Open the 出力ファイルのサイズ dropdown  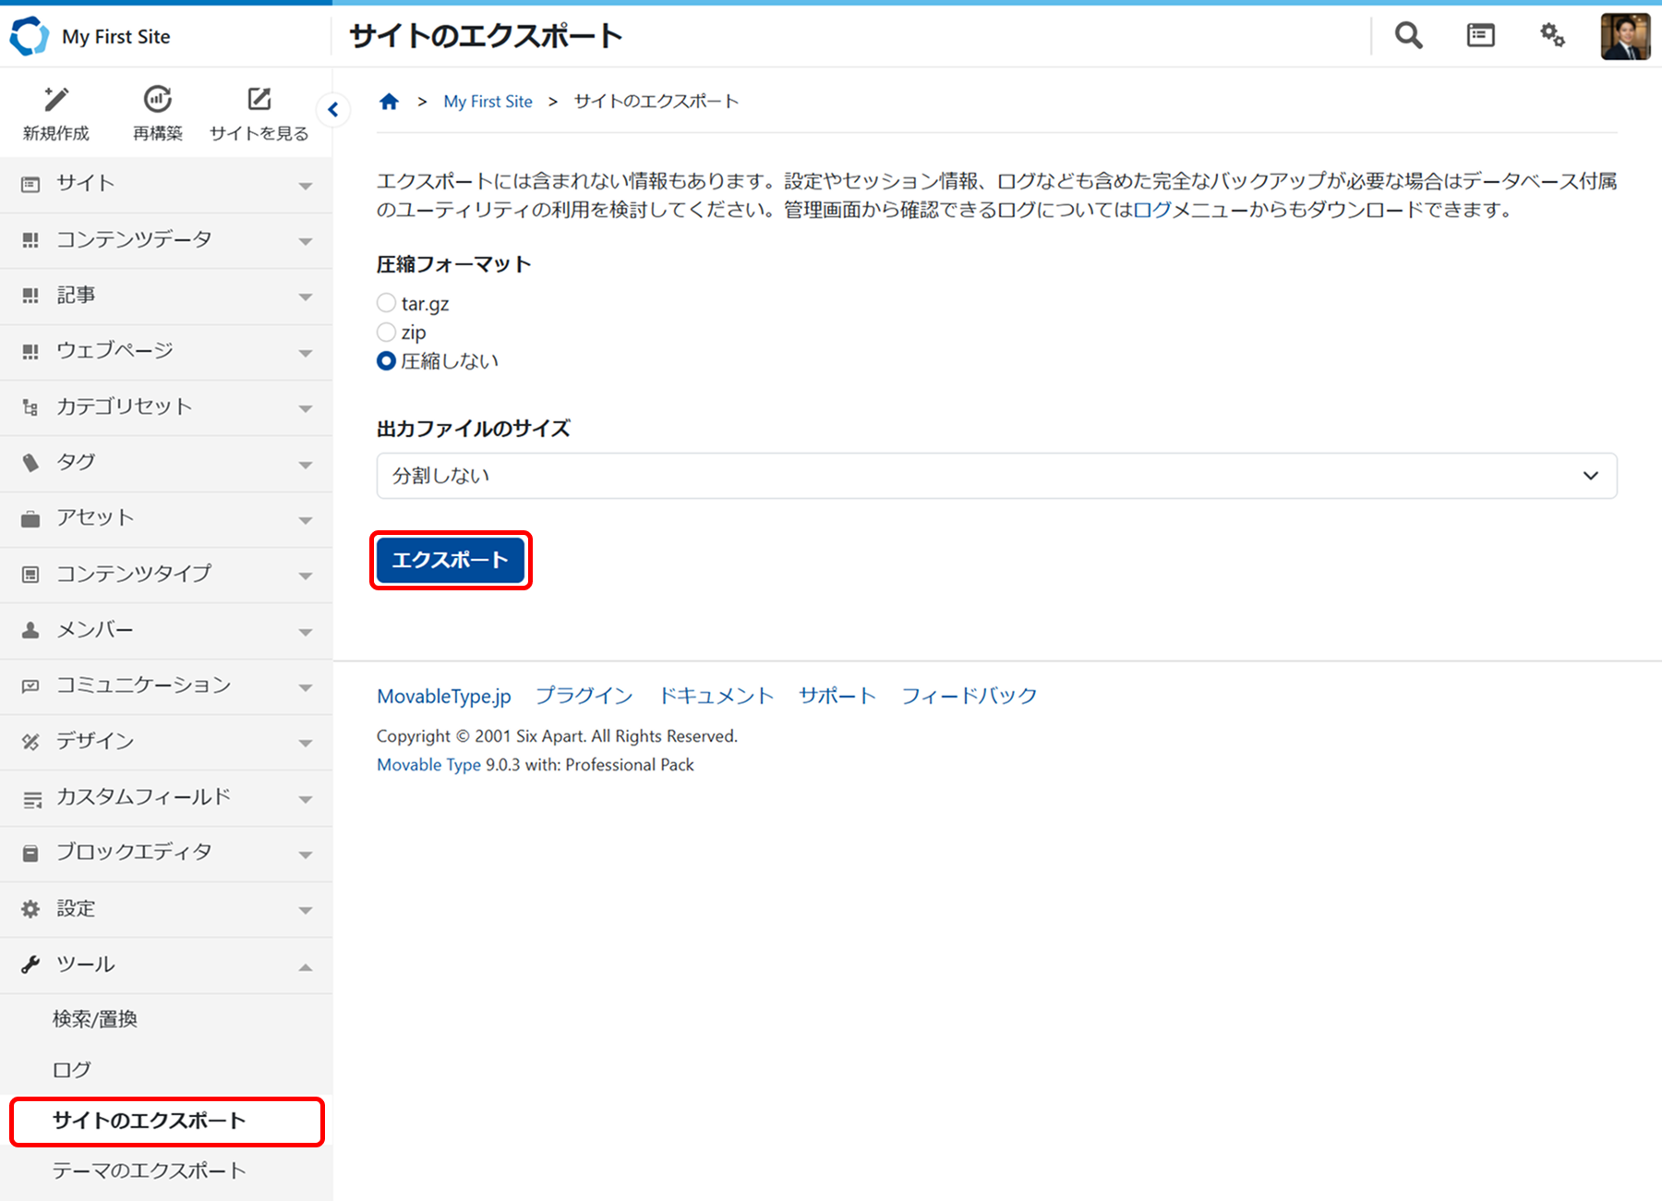coord(996,476)
